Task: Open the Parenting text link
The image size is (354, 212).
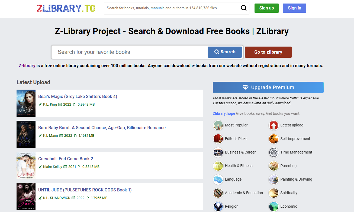Action: [x=288, y=166]
